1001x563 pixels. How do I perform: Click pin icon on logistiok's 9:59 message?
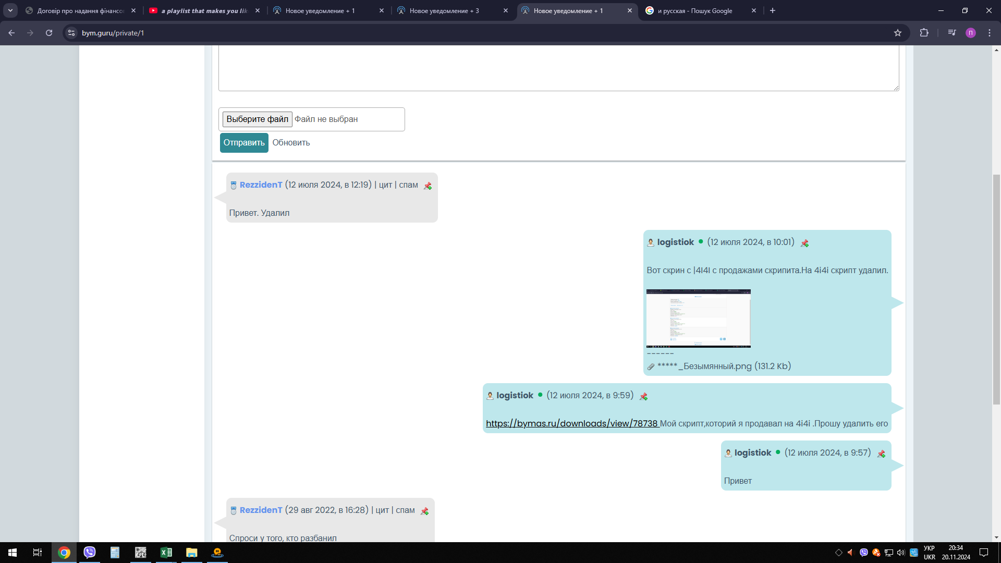tap(643, 397)
